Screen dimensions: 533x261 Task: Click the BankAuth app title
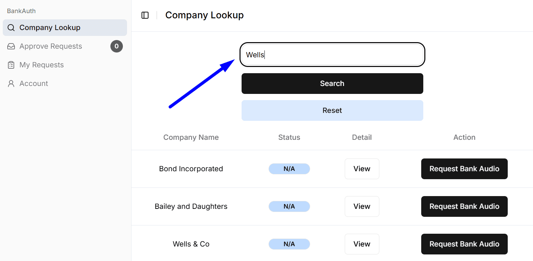coord(21,11)
